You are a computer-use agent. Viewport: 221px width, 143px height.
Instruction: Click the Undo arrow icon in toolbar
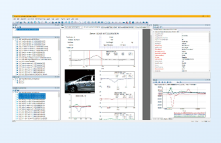tap(39, 22)
